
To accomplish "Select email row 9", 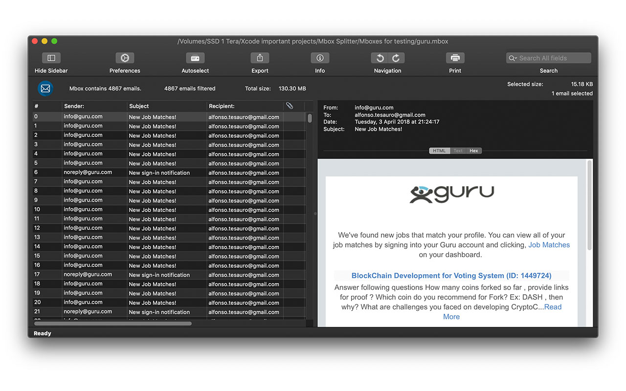I will [x=169, y=200].
